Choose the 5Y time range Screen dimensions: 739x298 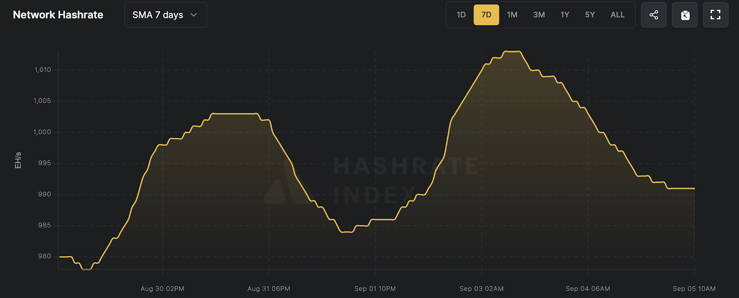coord(590,15)
